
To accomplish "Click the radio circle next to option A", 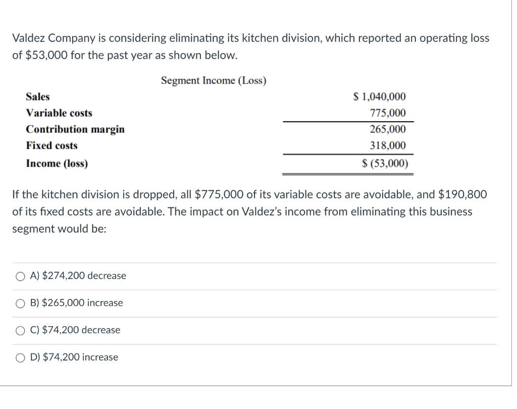I will pos(20,276).
